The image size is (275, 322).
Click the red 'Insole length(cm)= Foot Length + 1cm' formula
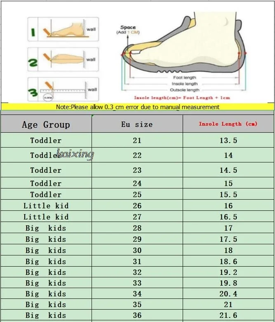click(182, 98)
